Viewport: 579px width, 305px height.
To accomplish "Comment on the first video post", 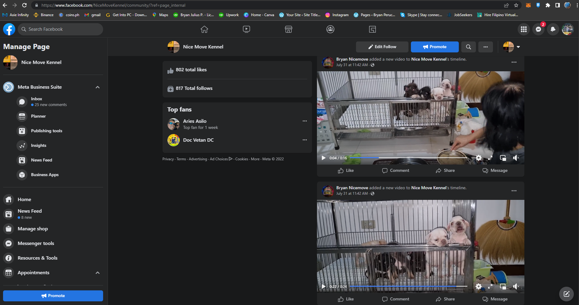I will point(396,171).
